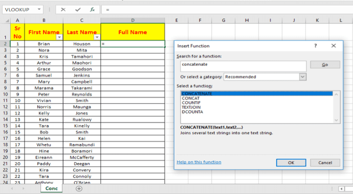The image size is (353, 194).
Task: Select row 10 header
Action: coord(5,94)
